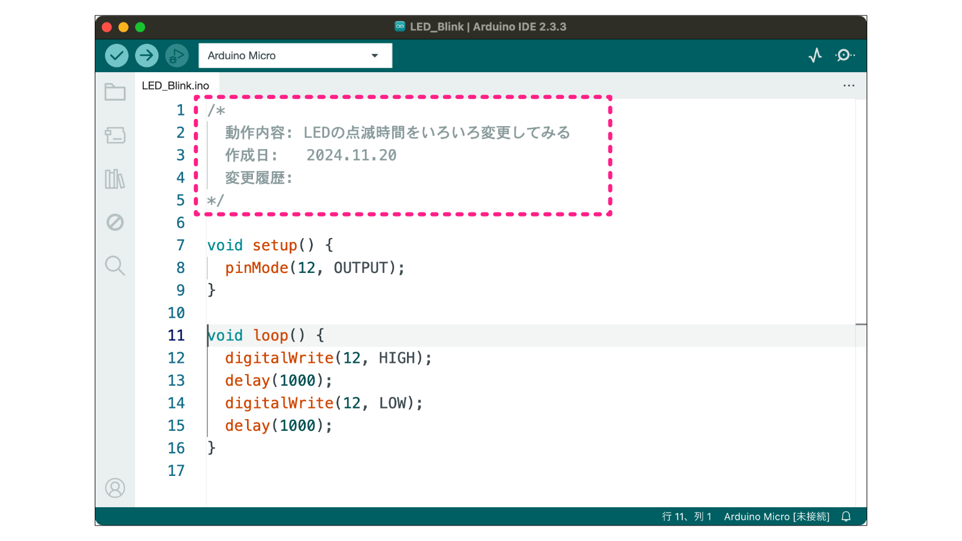Click the notifications bell icon

(846, 517)
